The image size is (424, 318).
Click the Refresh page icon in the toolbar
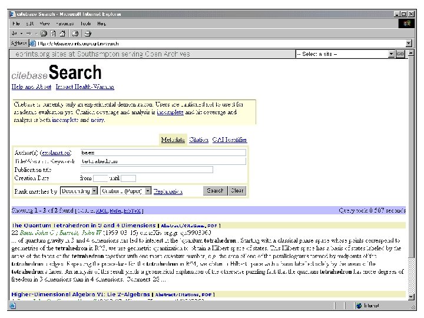tap(53, 34)
